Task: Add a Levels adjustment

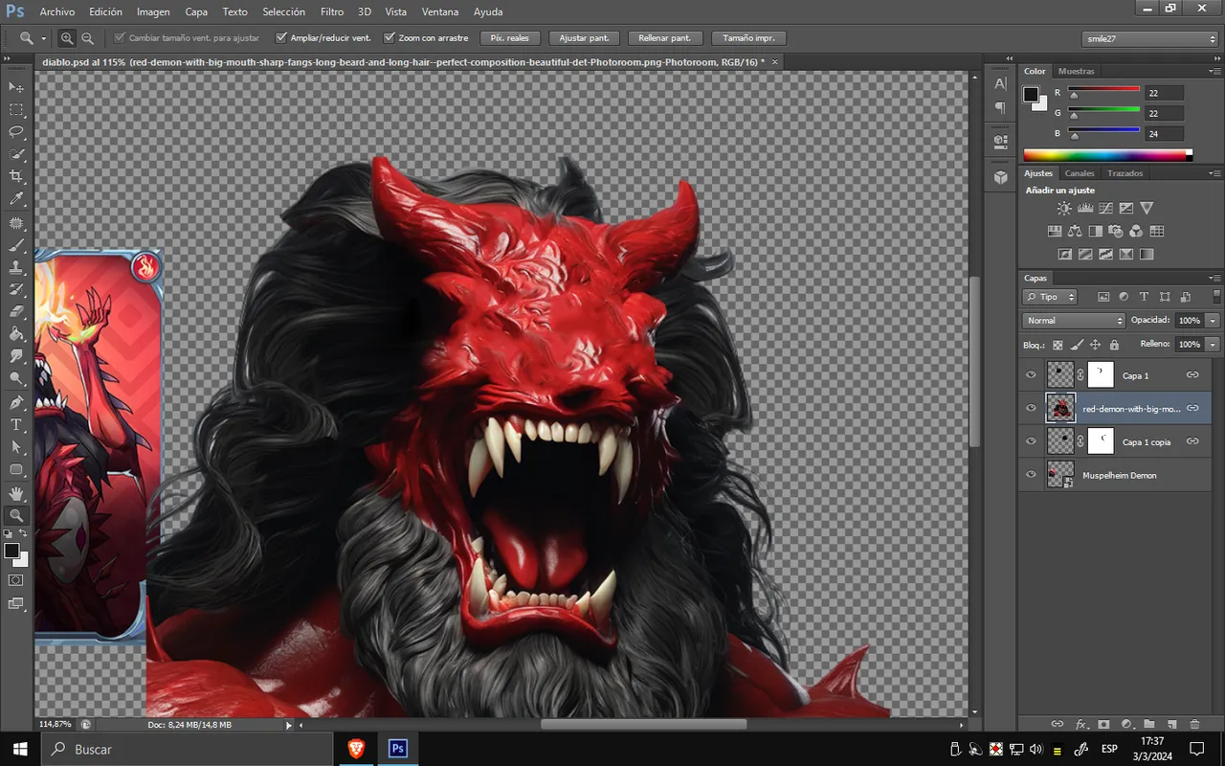Action: 1085,208
